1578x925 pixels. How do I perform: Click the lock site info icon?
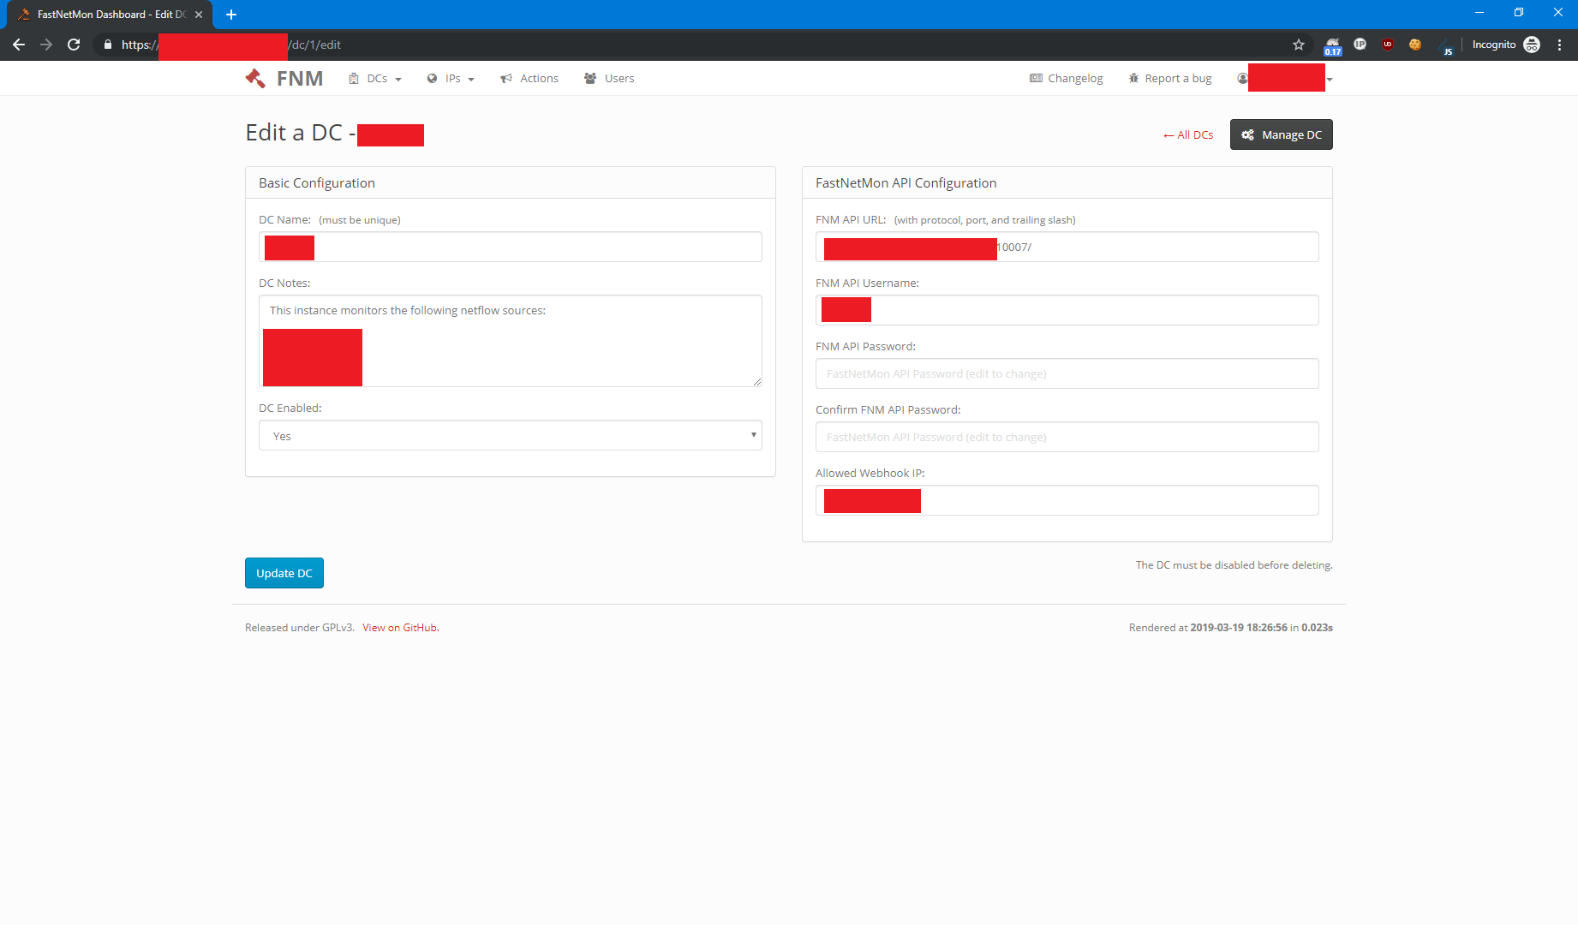(108, 45)
